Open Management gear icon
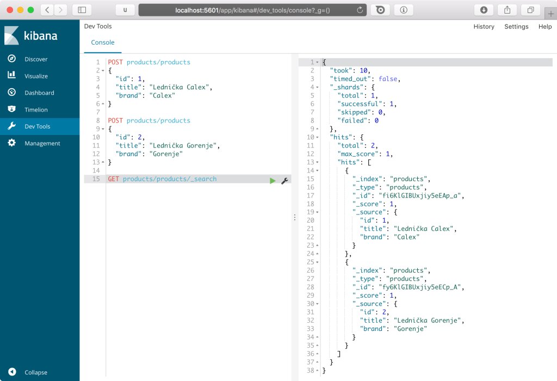The image size is (557, 381). [12, 143]
